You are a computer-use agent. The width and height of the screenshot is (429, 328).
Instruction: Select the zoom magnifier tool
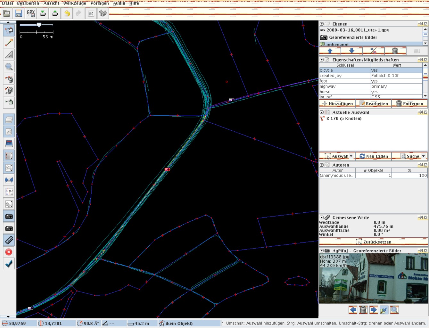click(9, 67)
